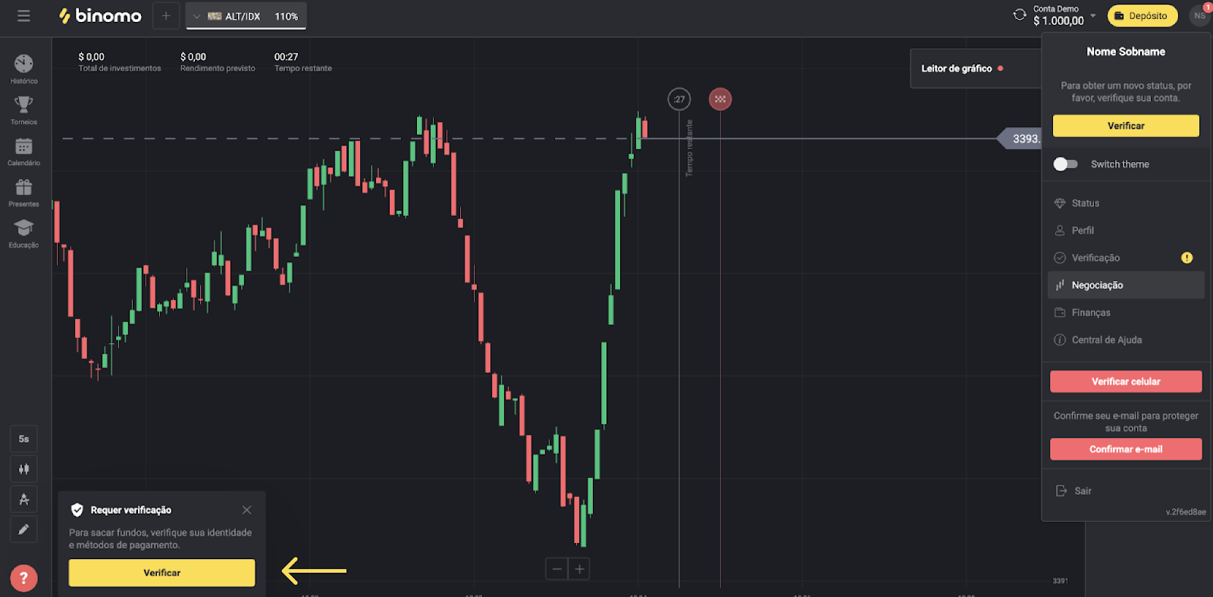Open the Histórico sidebar icon
Image resolution: width=1213 pixels, height=597 pixels.
click(24, 65)
